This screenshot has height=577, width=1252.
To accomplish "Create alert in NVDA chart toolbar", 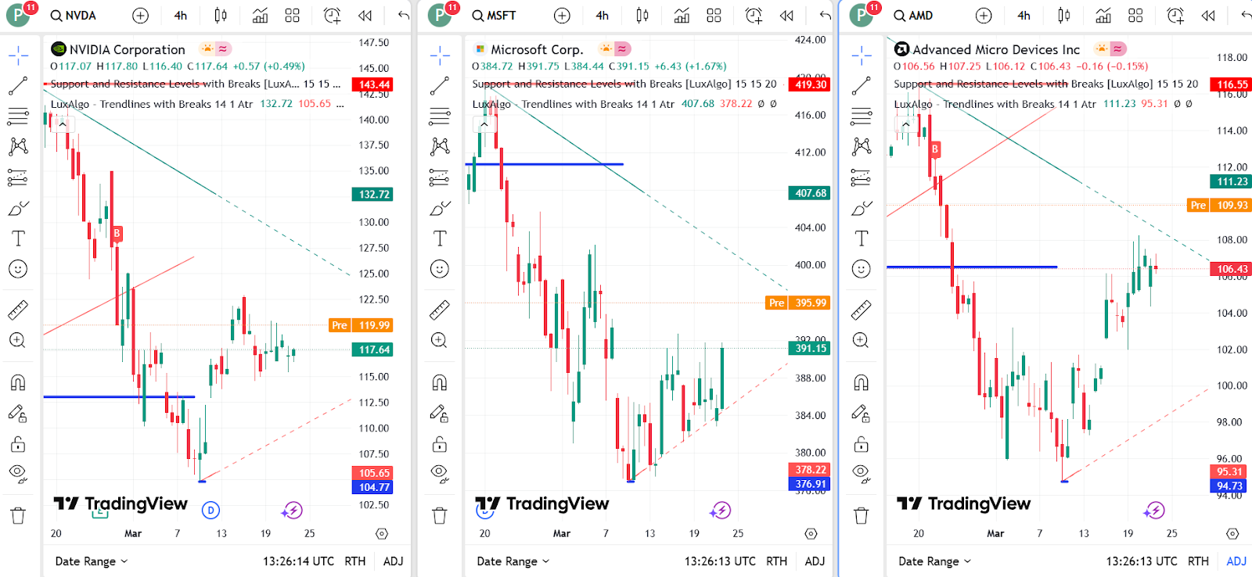I will point(332,16).
